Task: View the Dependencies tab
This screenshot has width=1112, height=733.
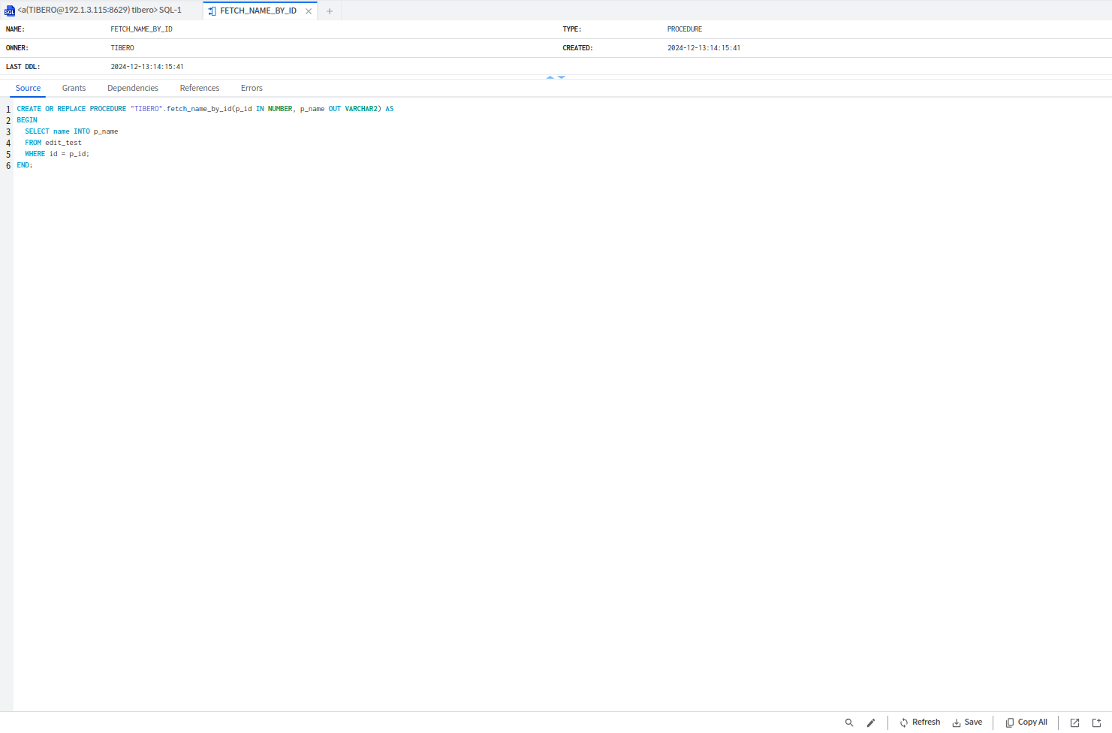Action: click(x=133, y=89)
